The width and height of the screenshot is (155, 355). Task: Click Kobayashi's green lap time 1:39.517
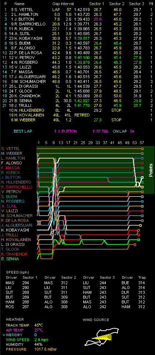[x=82, y=38]
